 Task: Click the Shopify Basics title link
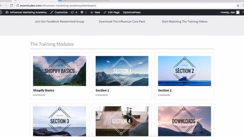tap(44, 90)
